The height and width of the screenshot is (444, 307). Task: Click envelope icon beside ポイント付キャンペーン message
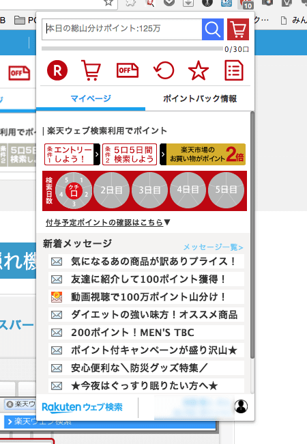pos(57,350)
